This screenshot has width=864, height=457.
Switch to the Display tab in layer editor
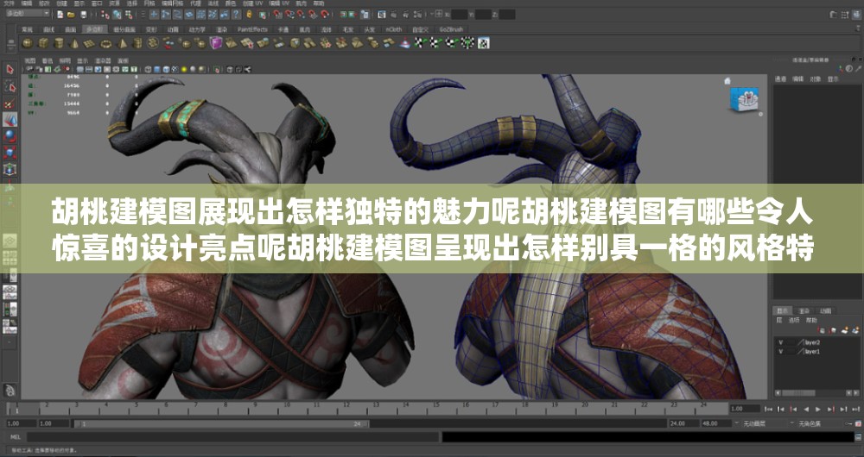click(x=783, y=310)
